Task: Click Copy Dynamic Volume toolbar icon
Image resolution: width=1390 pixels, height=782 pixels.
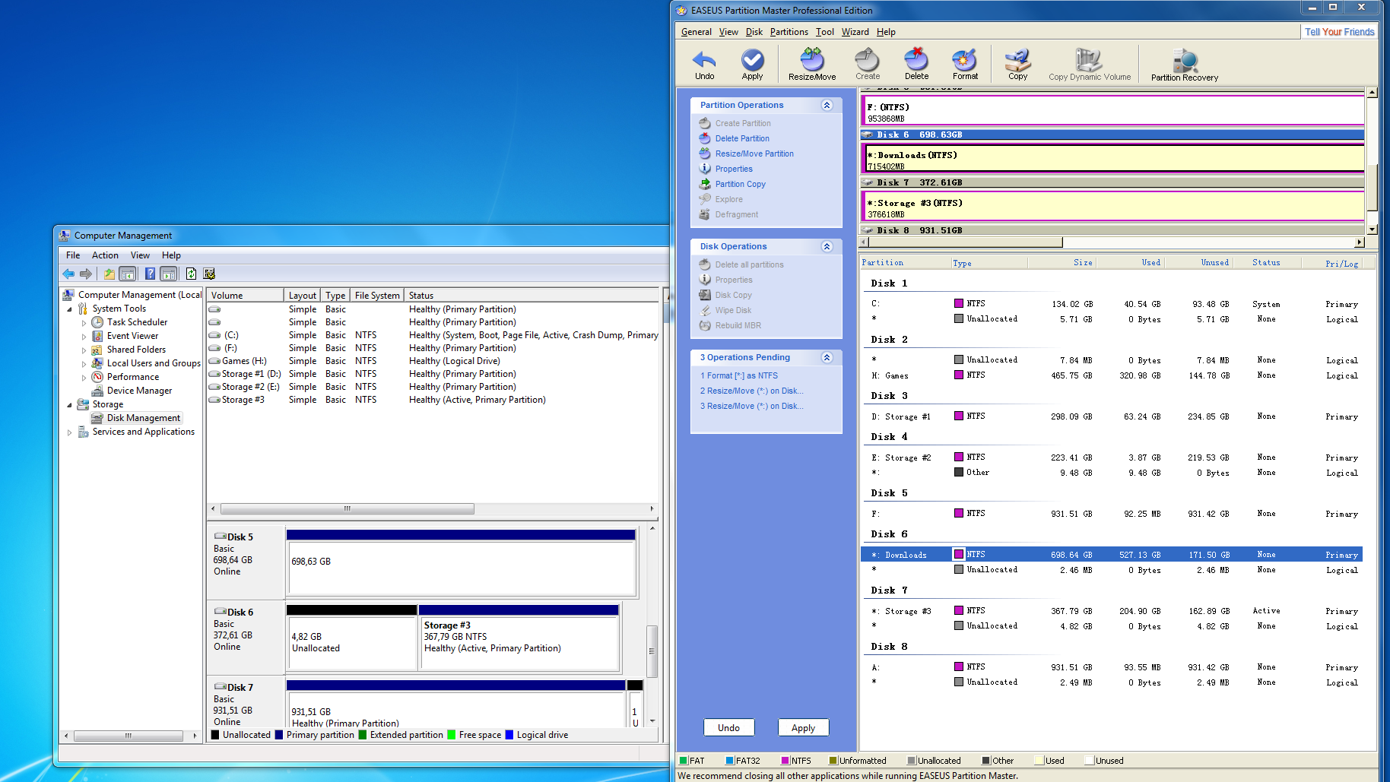Action: coord(1090,65)
